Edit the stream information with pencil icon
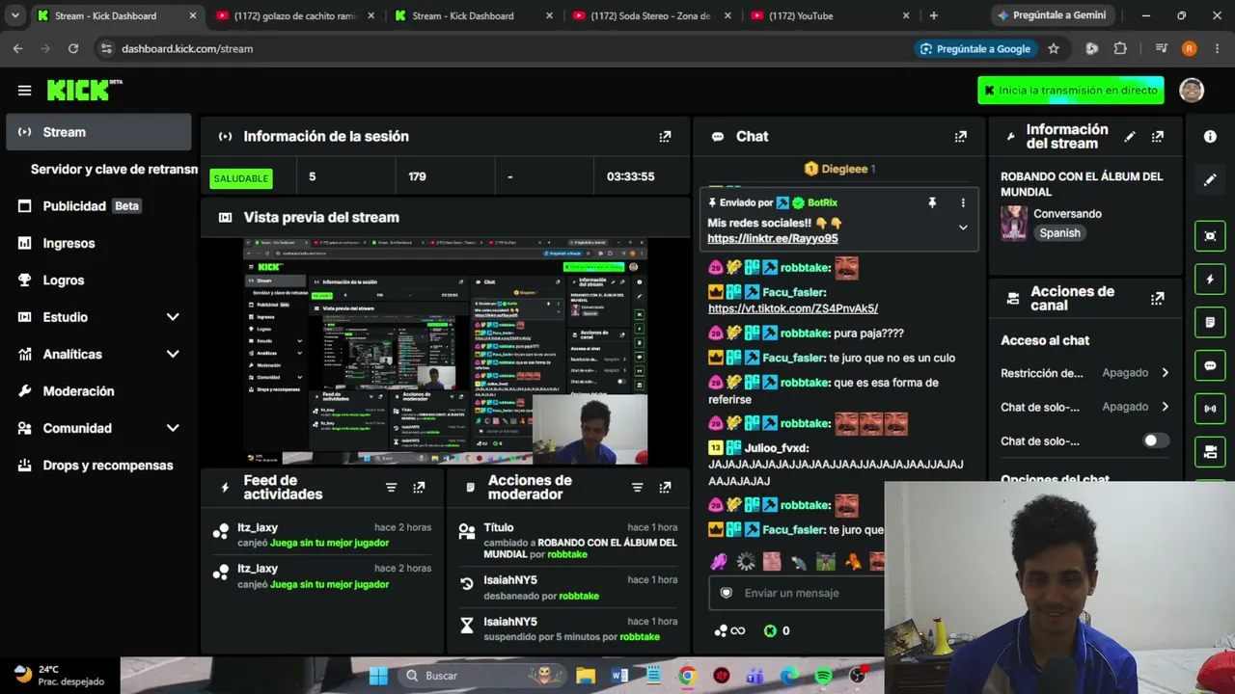 pyautogui.click(x=1130, y=137)
